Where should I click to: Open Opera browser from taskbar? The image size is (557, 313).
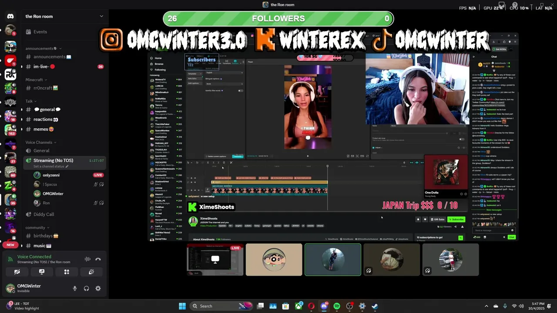pyautogui.click(x=311, y=306)
